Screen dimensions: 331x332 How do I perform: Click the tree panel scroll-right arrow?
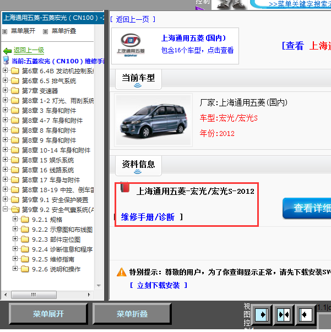[x=89, y=295]
